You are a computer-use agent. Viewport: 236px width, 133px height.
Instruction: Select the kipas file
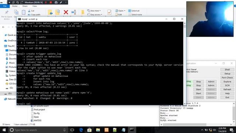(35, 117)
